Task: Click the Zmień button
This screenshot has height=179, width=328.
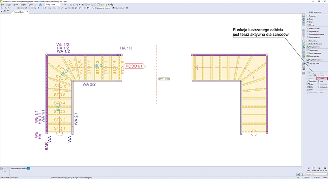Action: pyautogui.click(x=311, y=84)
